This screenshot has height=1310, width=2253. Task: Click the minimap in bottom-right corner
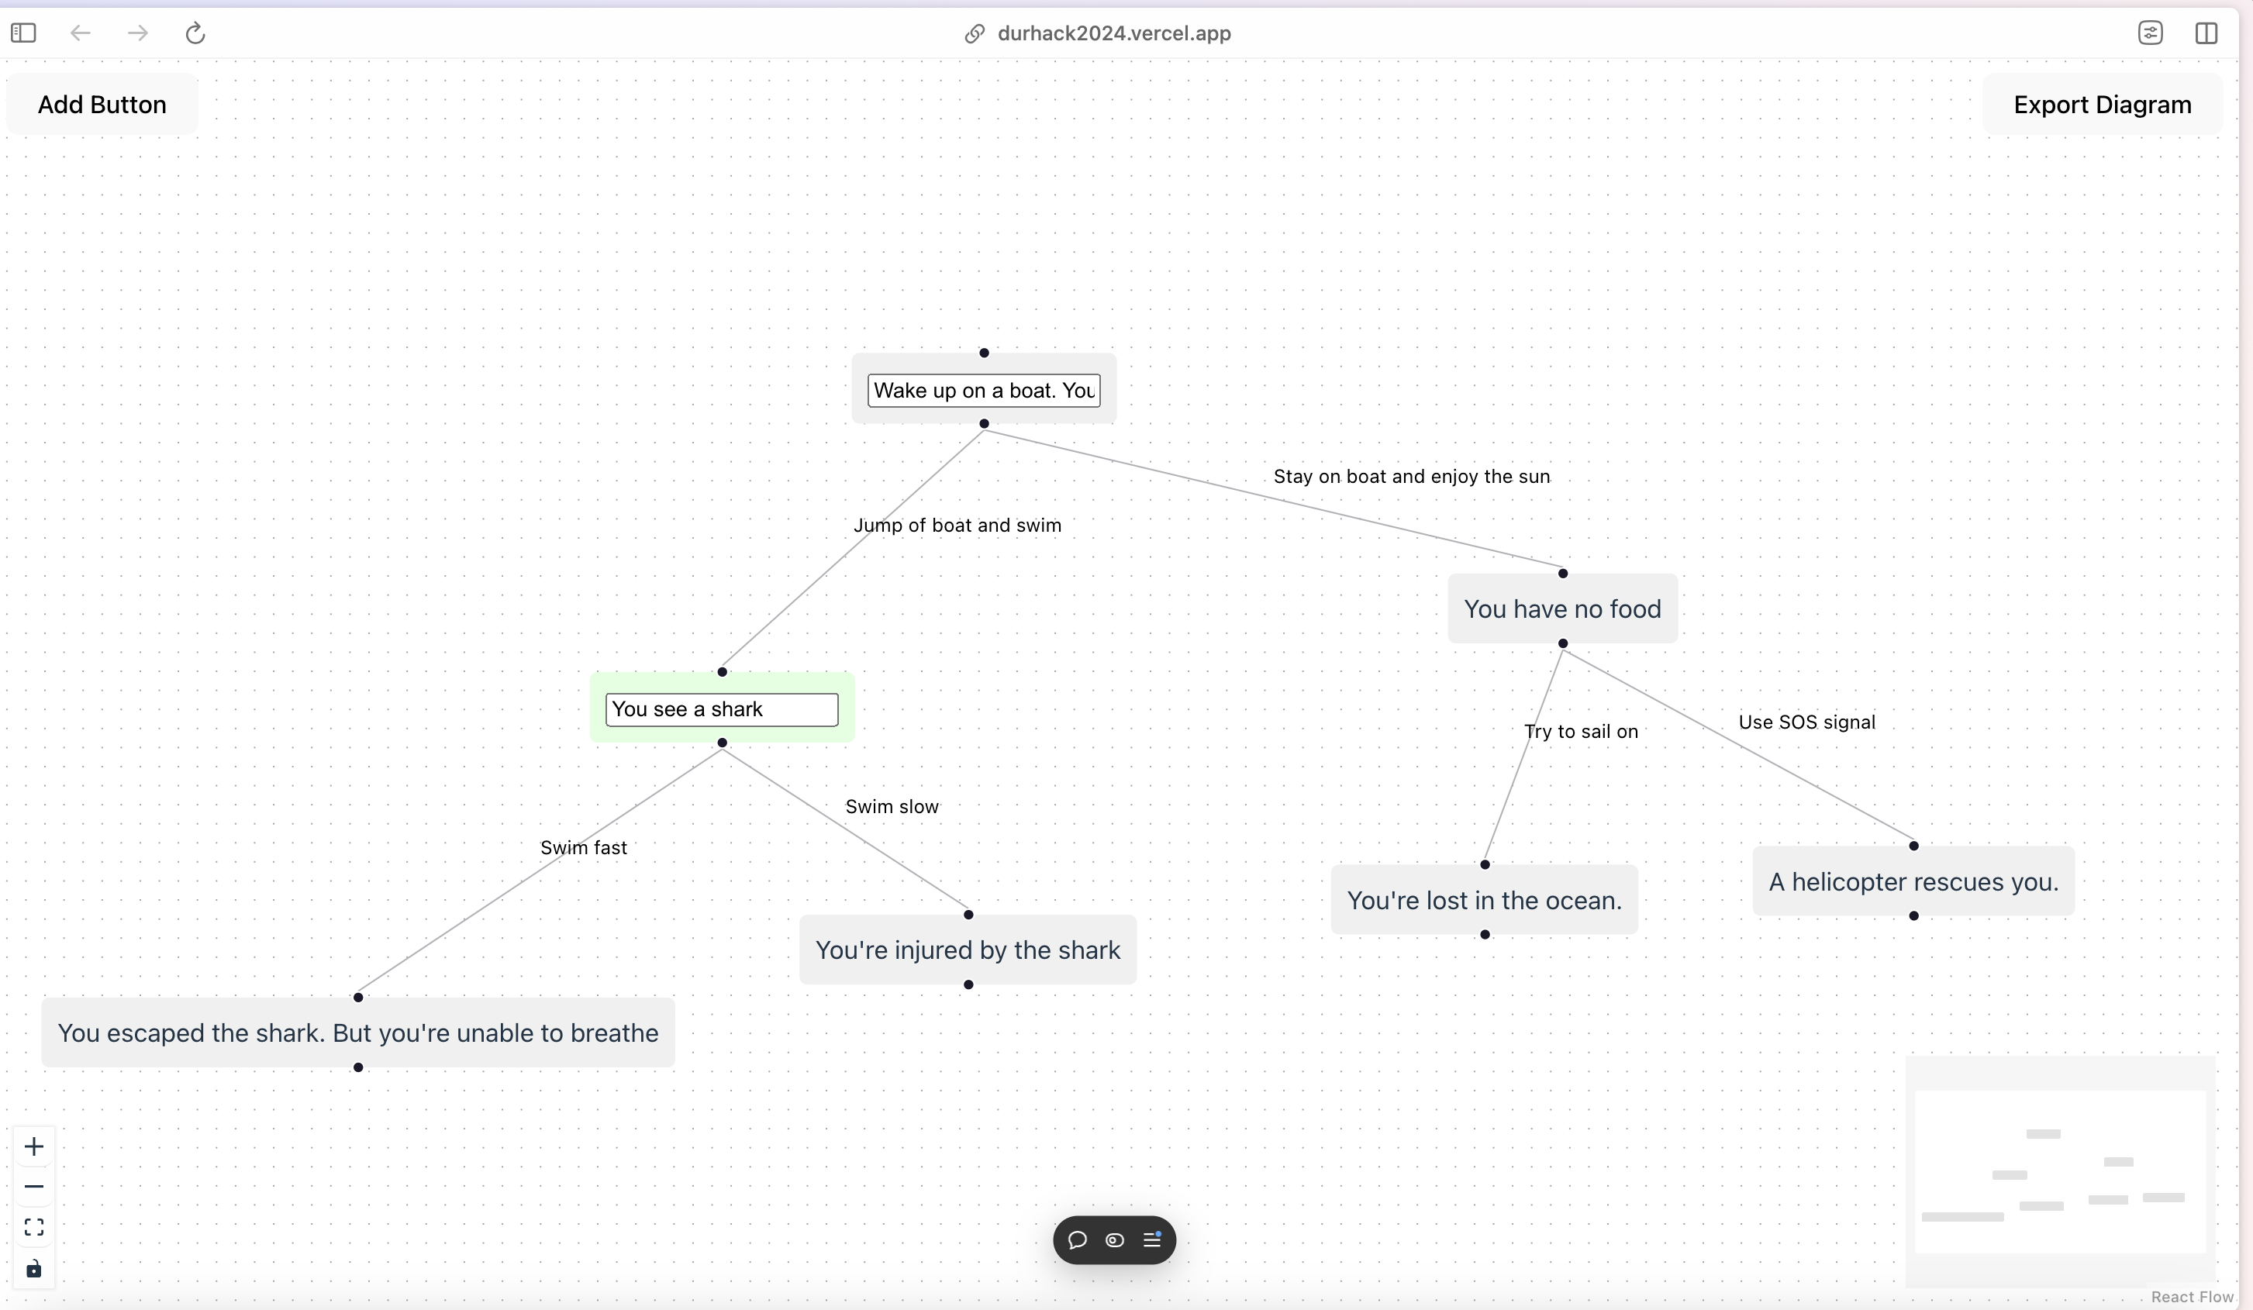click(2060, 1171)
